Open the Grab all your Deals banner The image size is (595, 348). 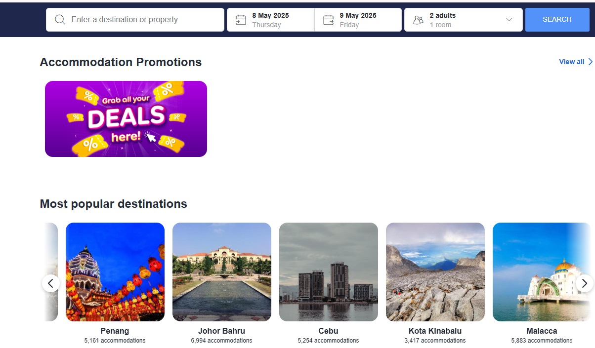click(126, 119)
